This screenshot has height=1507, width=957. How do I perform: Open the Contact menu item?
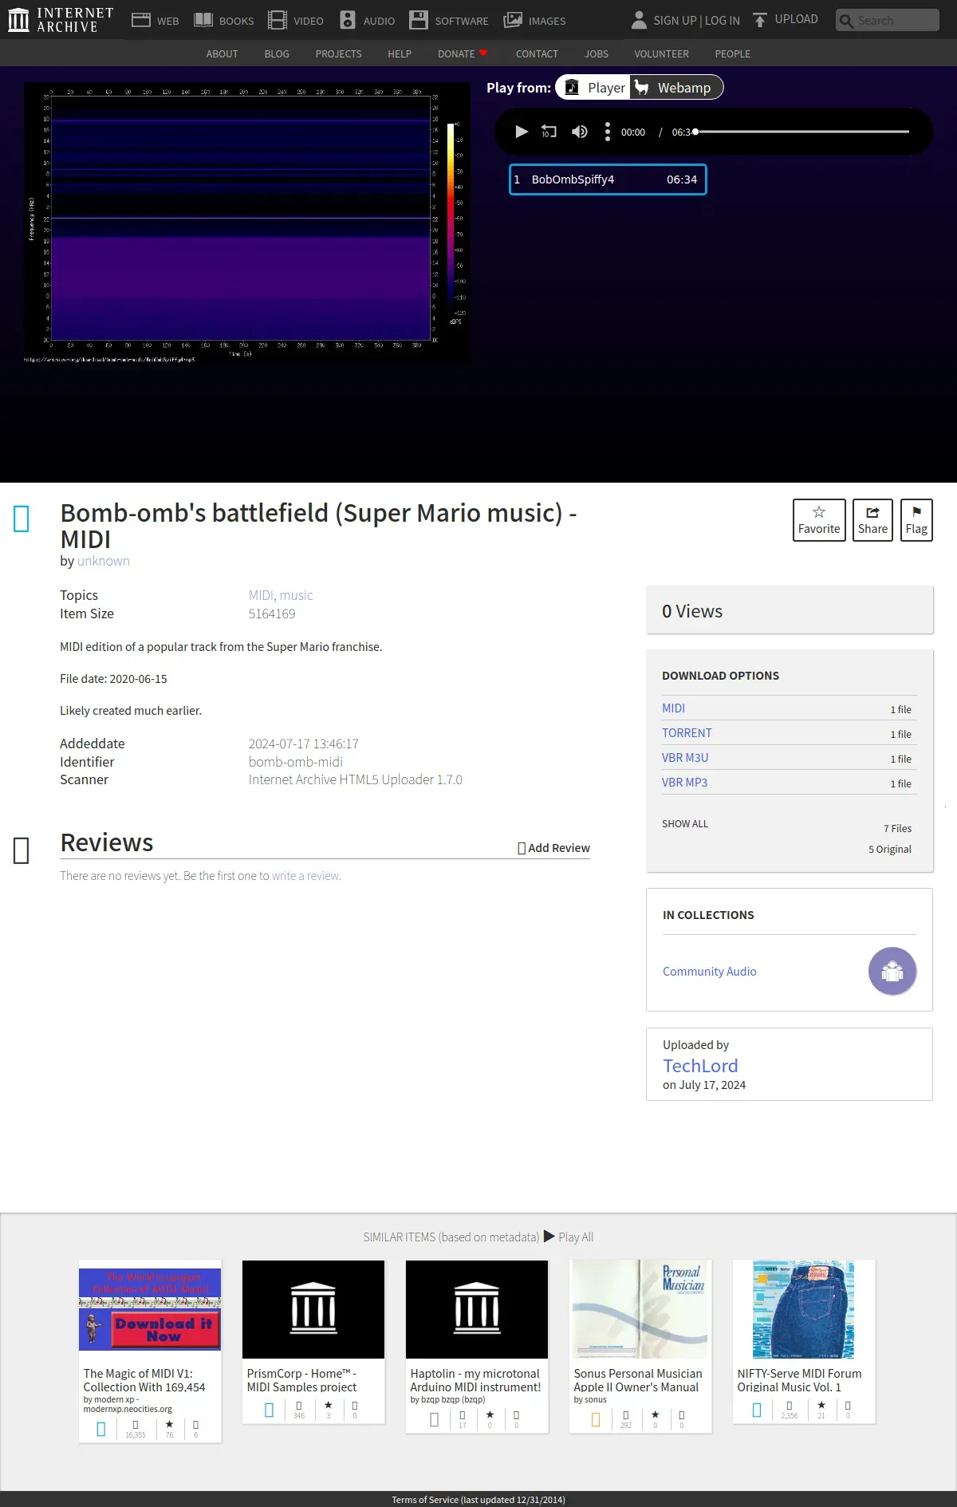(x=537, y=54)
